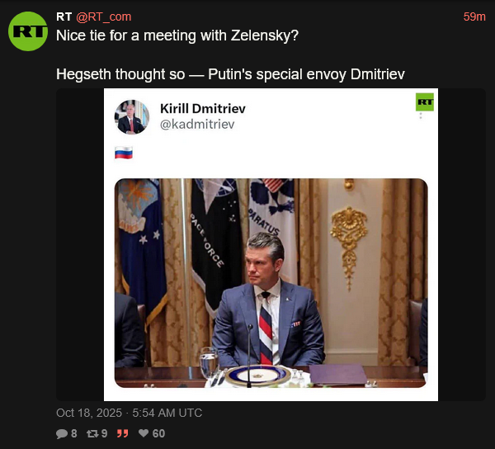Click Kirill Dmitriev's round avatar photo
The image size is (495, 449).
132,117
